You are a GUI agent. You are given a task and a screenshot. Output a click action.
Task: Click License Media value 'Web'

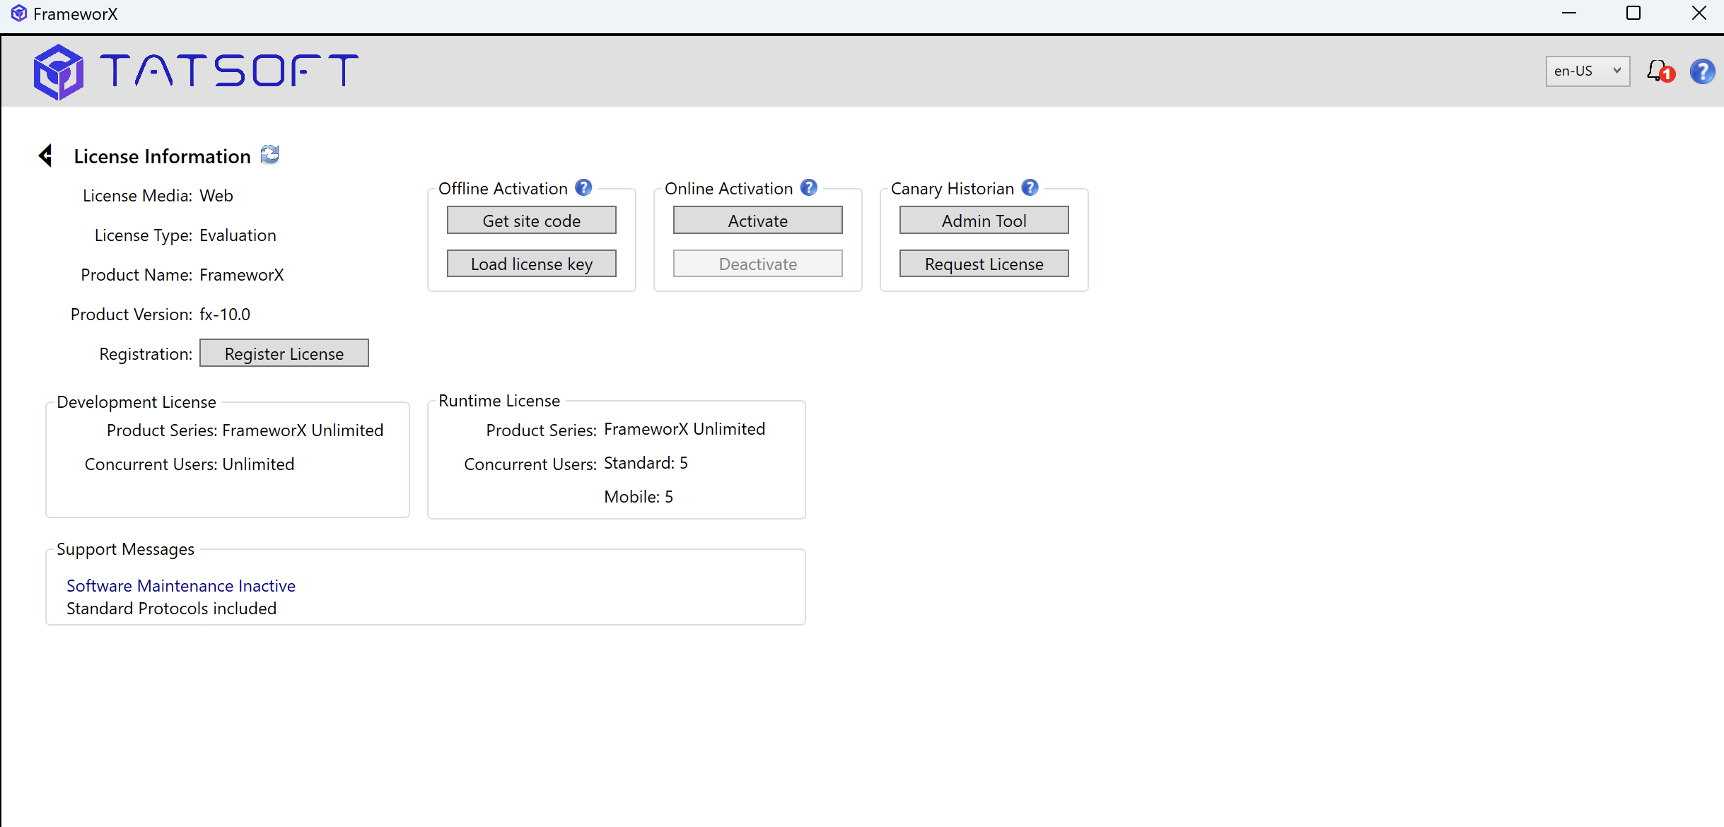(216, 196)
